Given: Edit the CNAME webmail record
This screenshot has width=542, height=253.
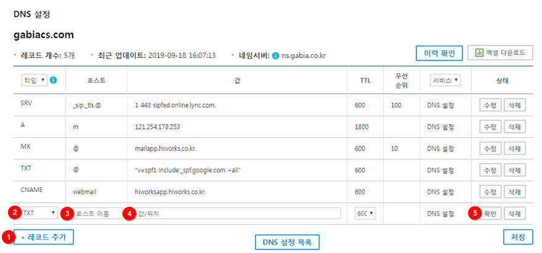Looking at the screenshot, I should (490, 192).
